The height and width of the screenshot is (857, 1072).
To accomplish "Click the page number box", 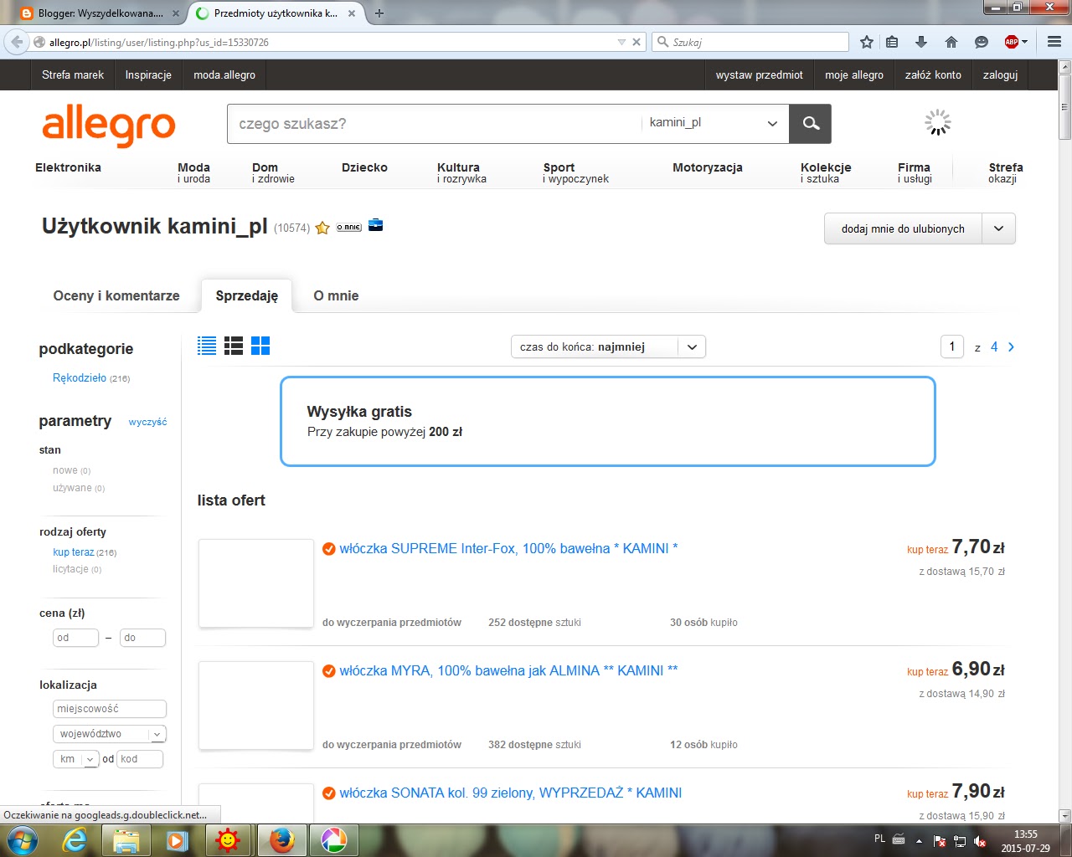I will pos(952,346).
